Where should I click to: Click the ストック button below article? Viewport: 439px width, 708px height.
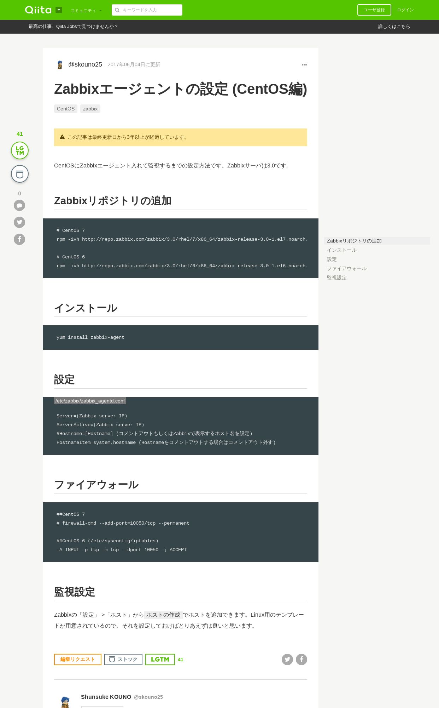click(x=123, y=660)
